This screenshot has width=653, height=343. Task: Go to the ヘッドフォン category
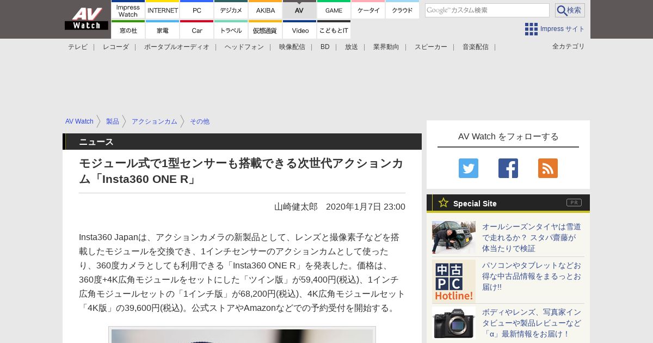244,47
